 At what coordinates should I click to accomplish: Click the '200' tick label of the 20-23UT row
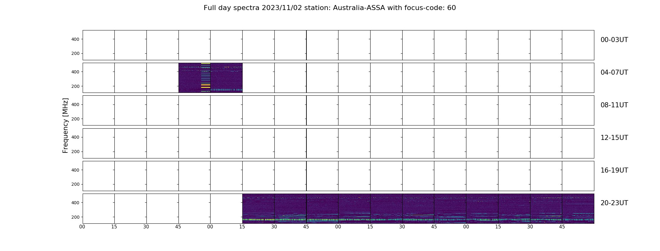(75, 217)
